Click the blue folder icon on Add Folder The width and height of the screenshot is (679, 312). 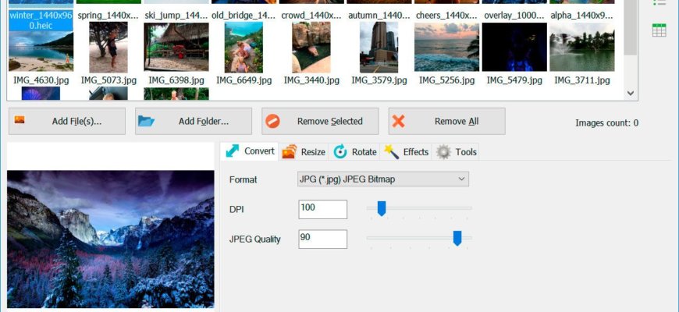click(146, 122)
